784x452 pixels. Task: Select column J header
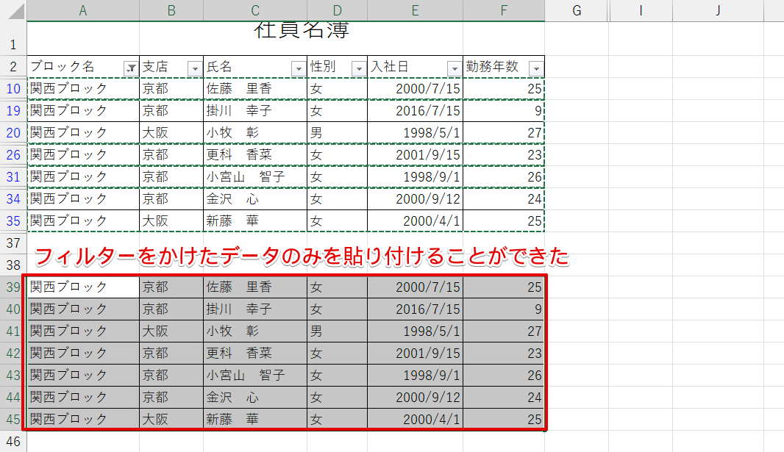[718, 10]
